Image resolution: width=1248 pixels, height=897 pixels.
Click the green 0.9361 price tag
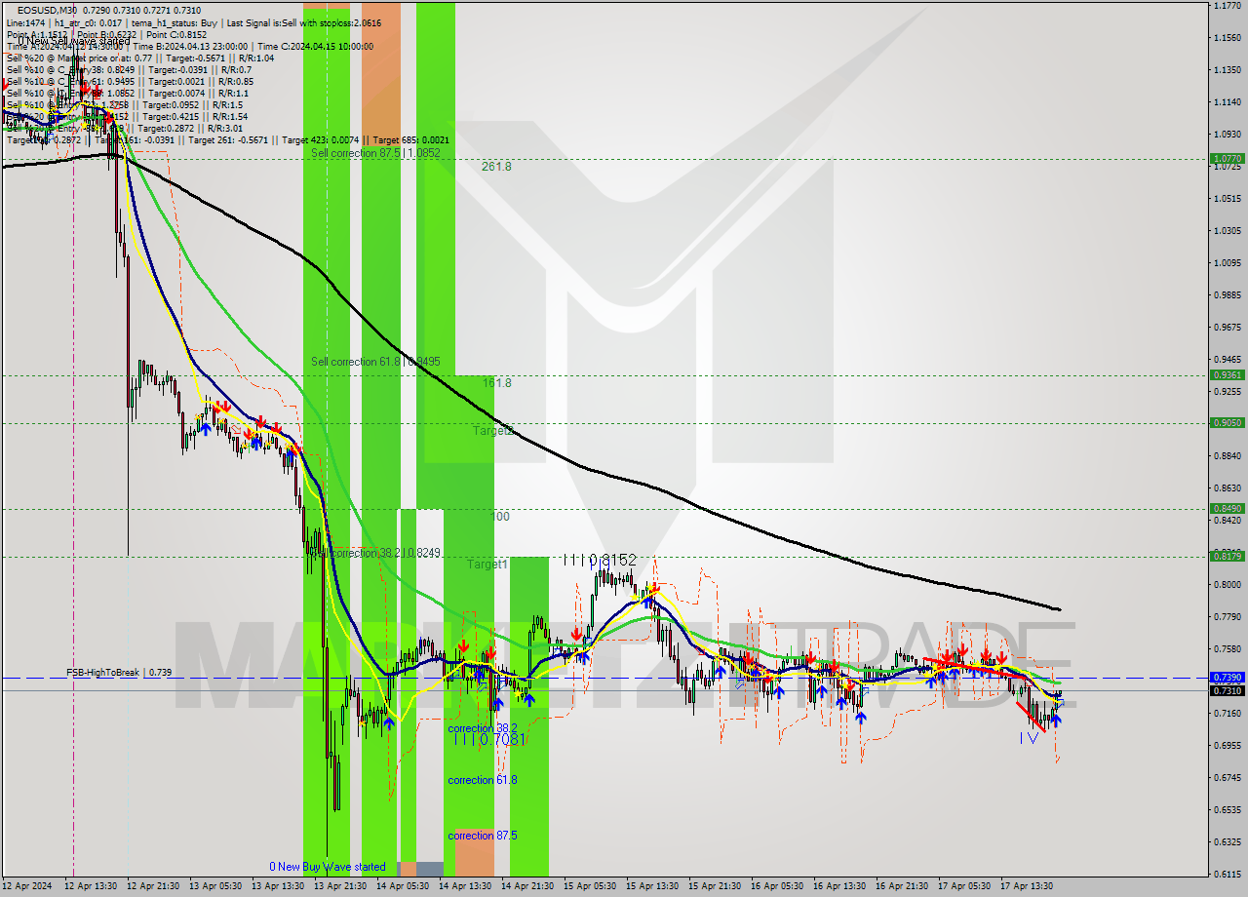click(x=1227, y=374)
